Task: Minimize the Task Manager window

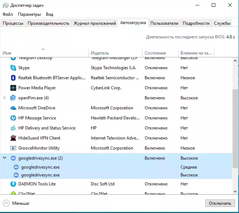Action: 197,5
